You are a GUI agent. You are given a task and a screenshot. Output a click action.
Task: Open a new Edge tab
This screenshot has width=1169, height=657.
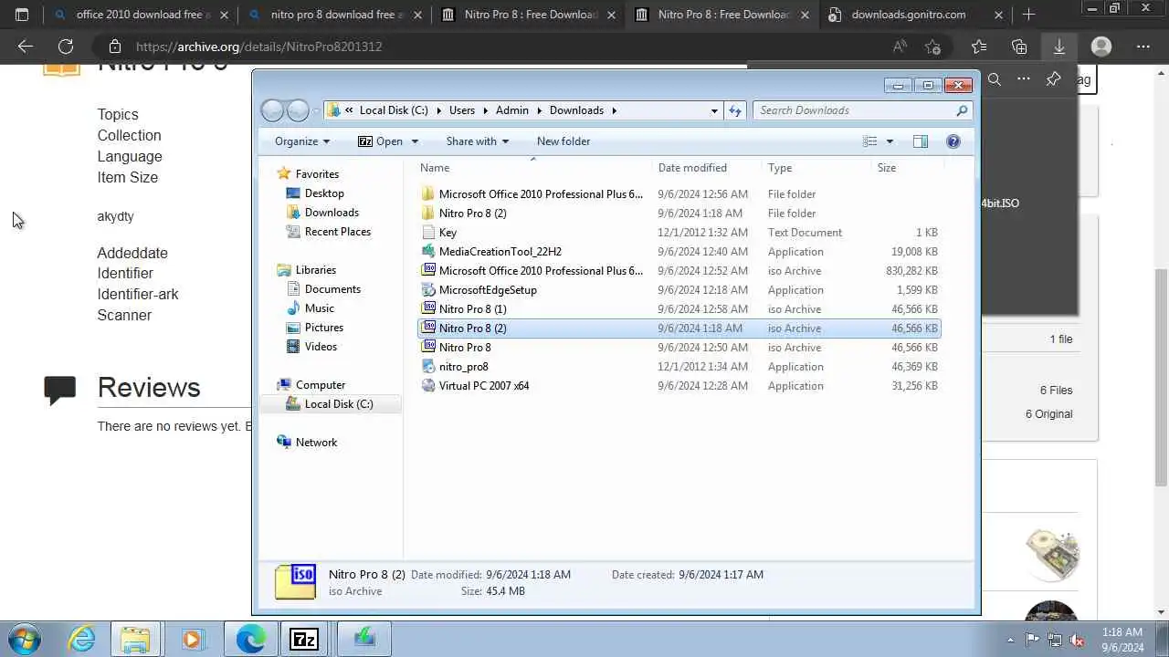(1028, 15)
